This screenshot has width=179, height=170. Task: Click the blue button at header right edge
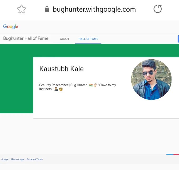178,39
